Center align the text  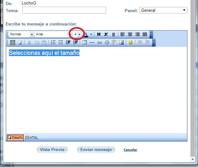(130, 34)
